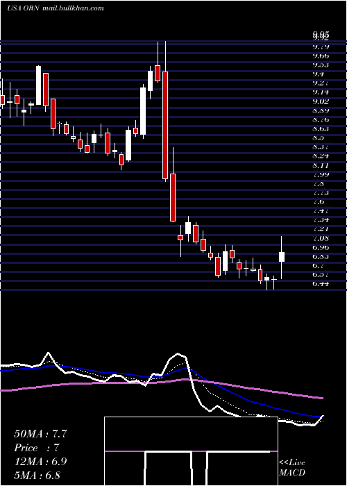Viewport: 347px width, 486px height.
Task: Click the 9.79 price label
Action: [x=321, y=47]
